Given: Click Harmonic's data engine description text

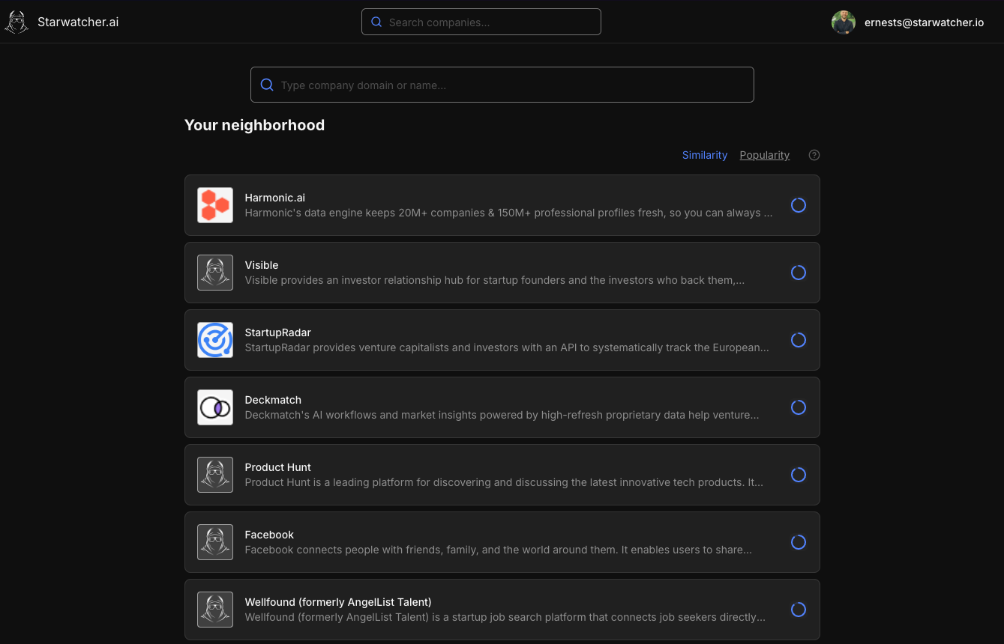Looking at the screenshot, I should [x=508, y=213].
